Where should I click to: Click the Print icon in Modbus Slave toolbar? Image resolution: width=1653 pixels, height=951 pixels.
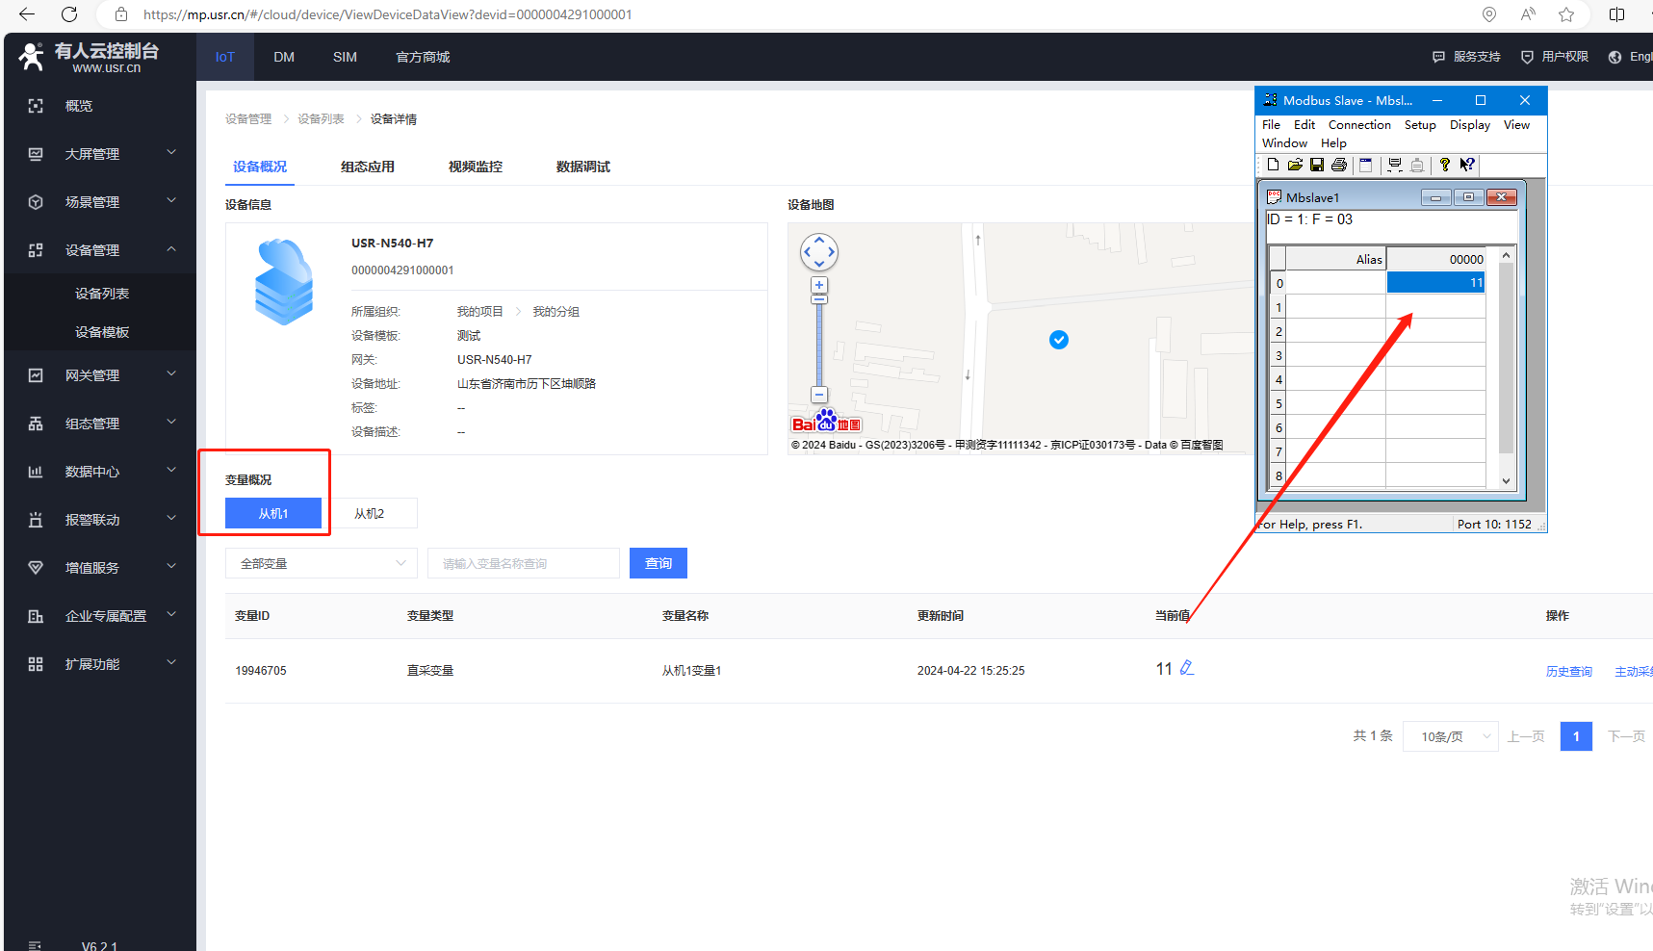[1338, 166]
